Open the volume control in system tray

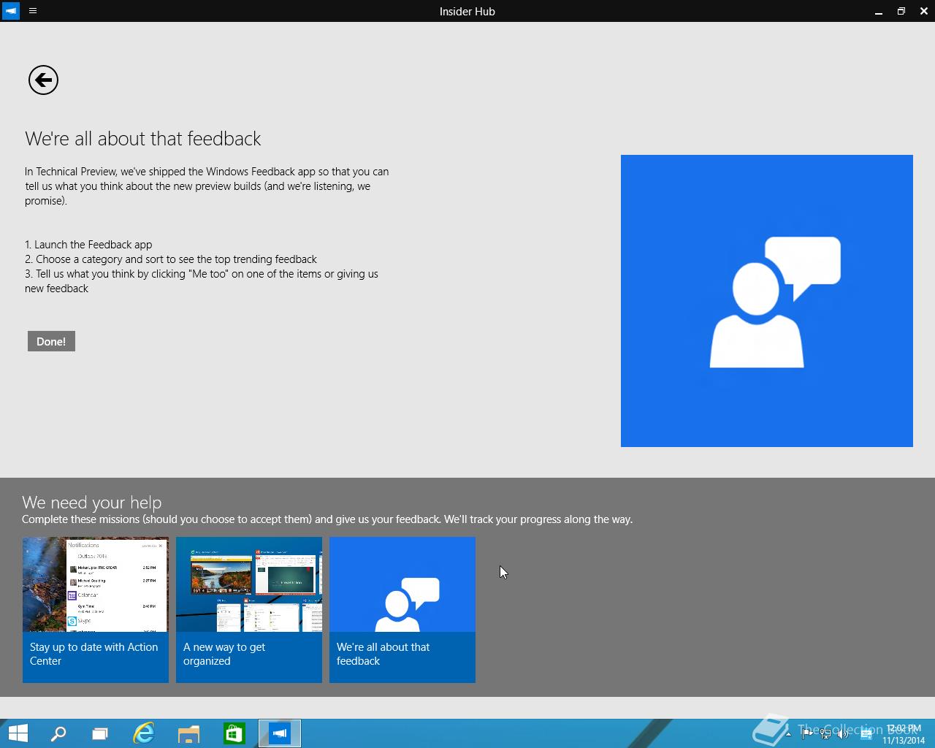click(x=844, y=734)
